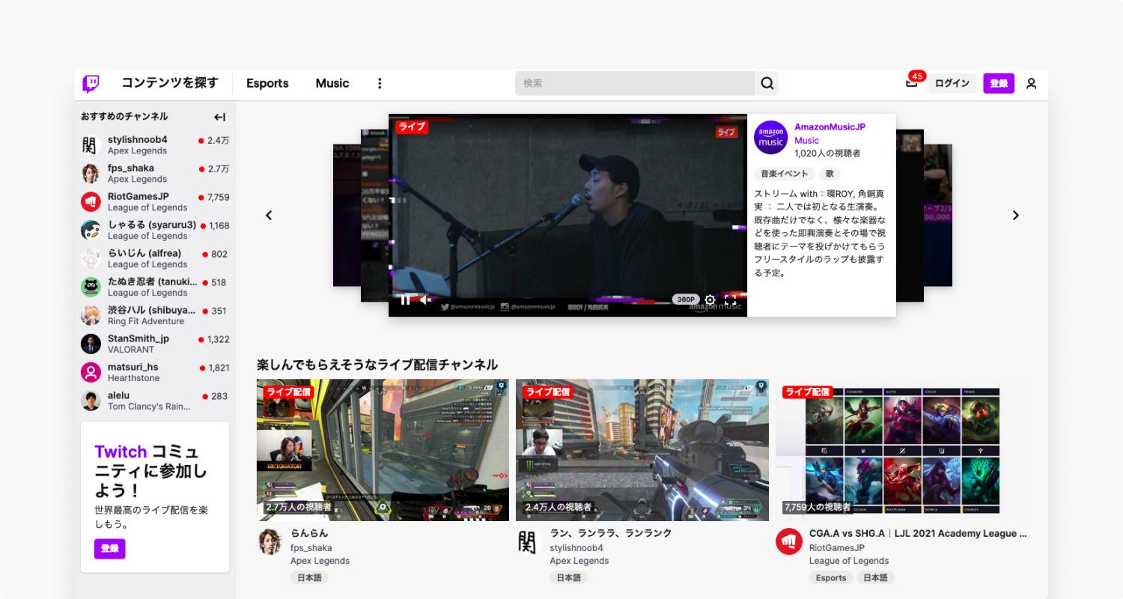The height and width of the screenshot is (599, 1123).
Task: Open the AmazonMusicJP channel avatar
Action: [771, 138]
